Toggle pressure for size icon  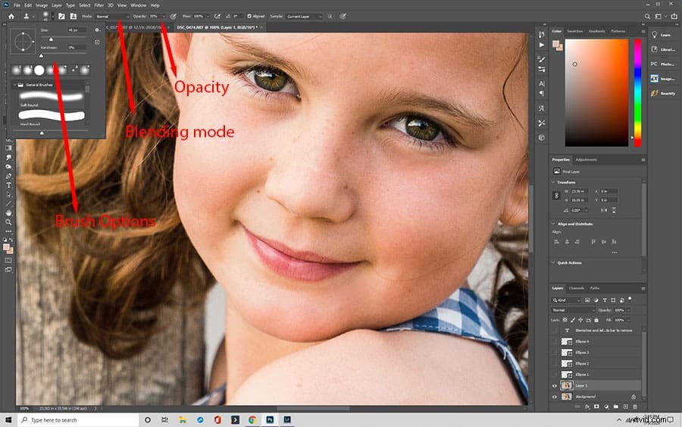click(x=343, y=17)
